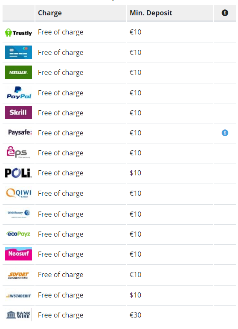This screenshot has height=329, width=238.
Task: Select the Sofort Überweisung logo
Action: tap(18, 275)
